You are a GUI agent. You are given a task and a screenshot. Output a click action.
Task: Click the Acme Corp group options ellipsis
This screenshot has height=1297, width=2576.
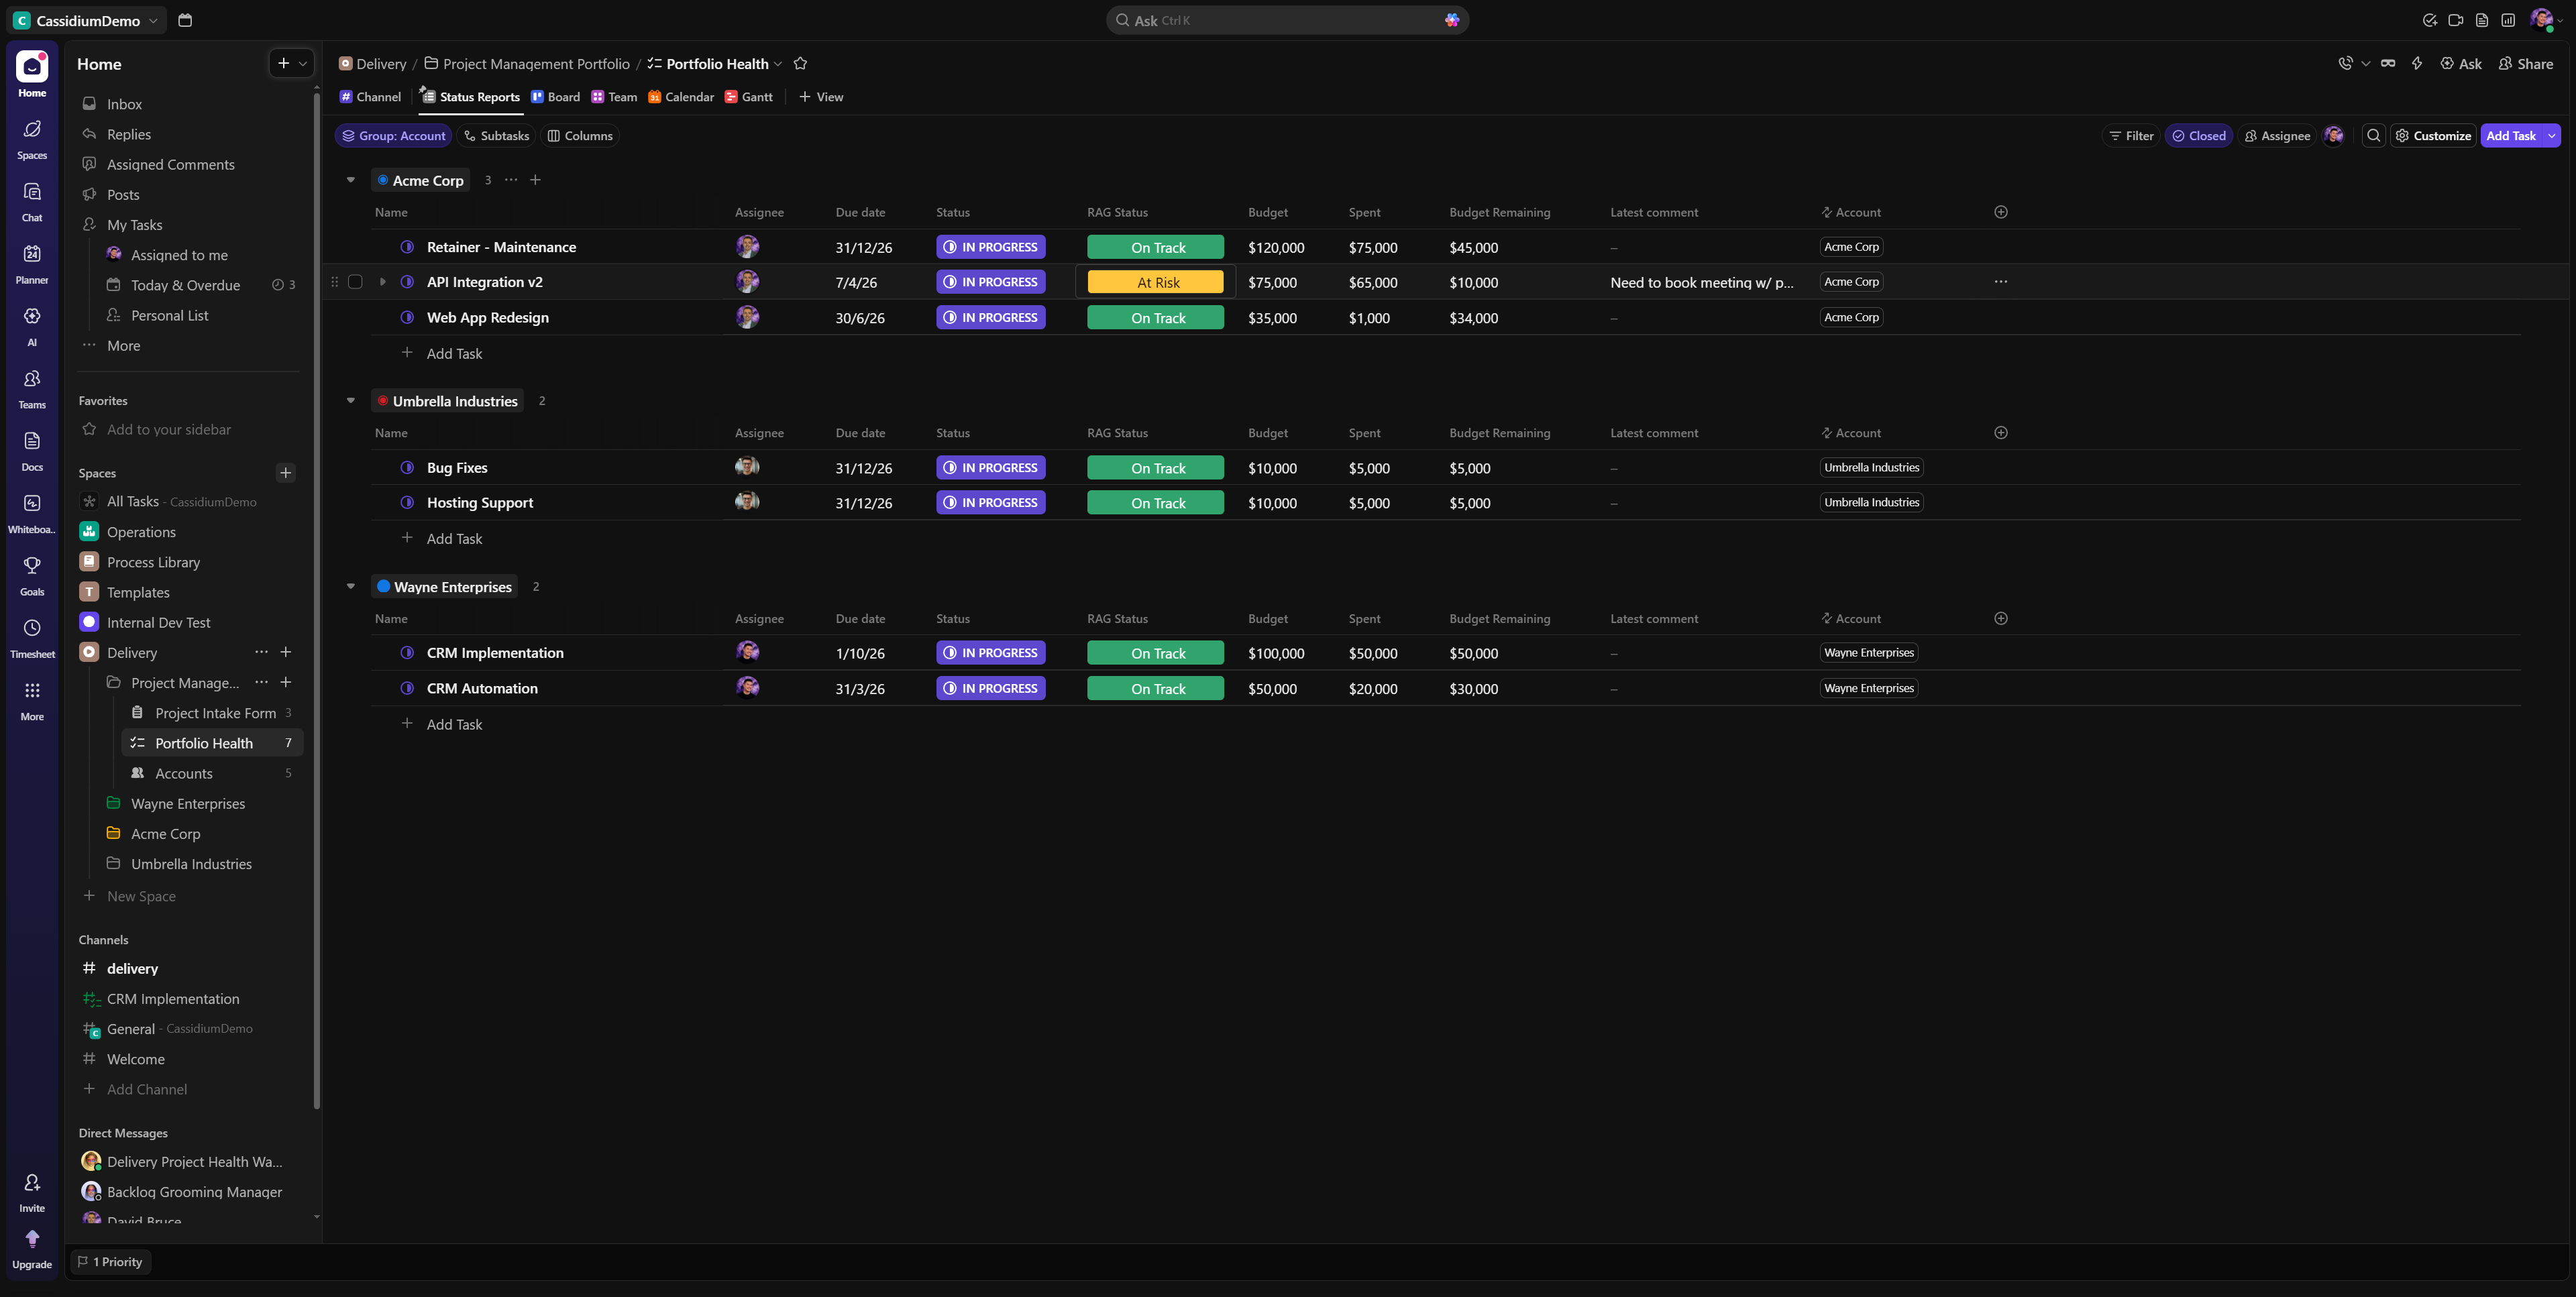(511, 180)
